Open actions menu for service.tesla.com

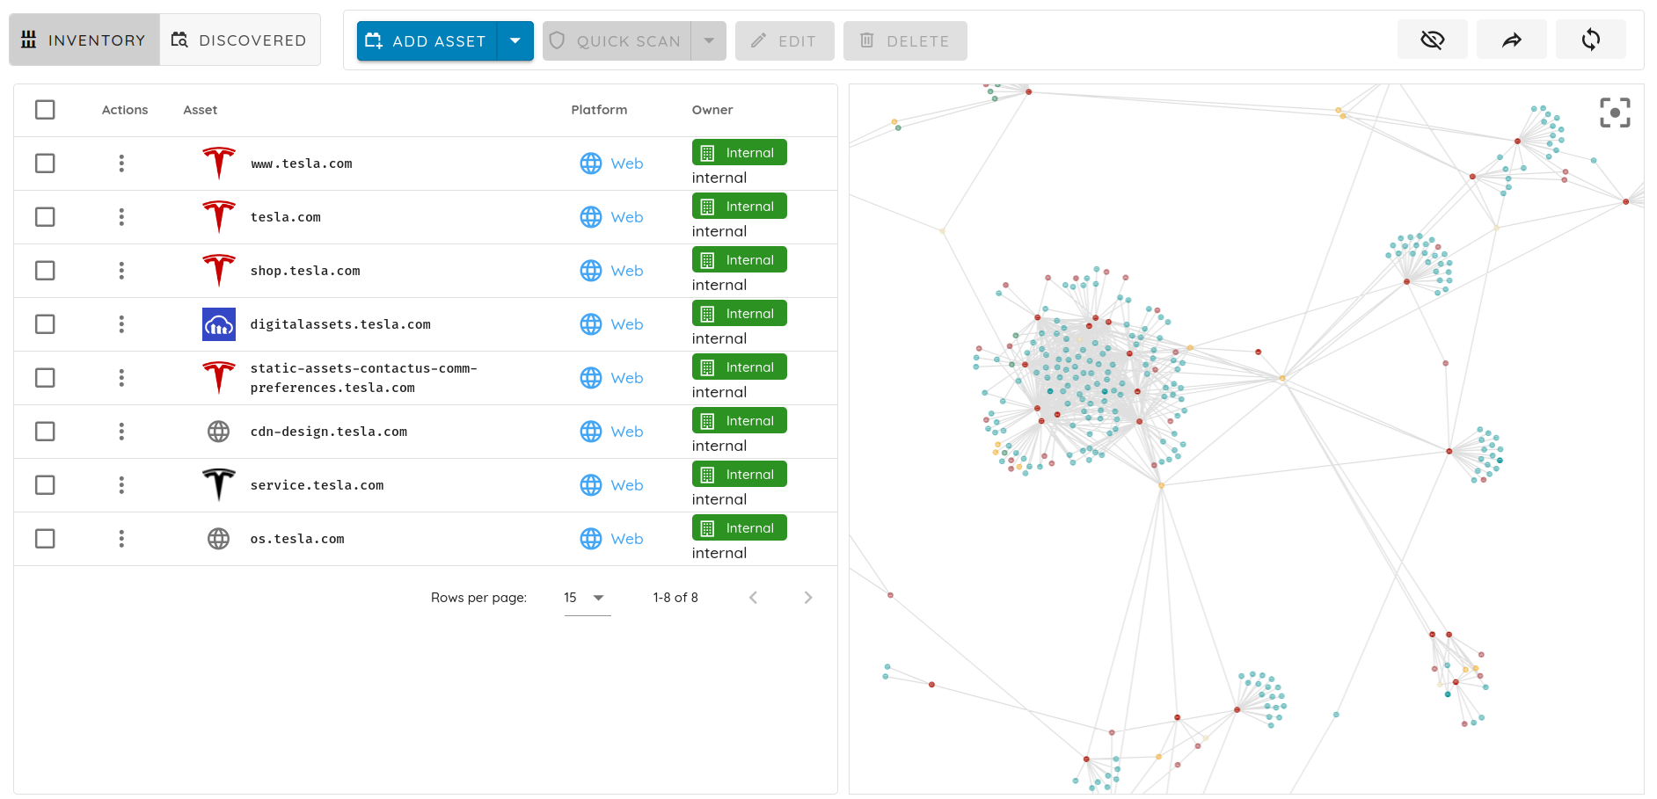[121, 485]
